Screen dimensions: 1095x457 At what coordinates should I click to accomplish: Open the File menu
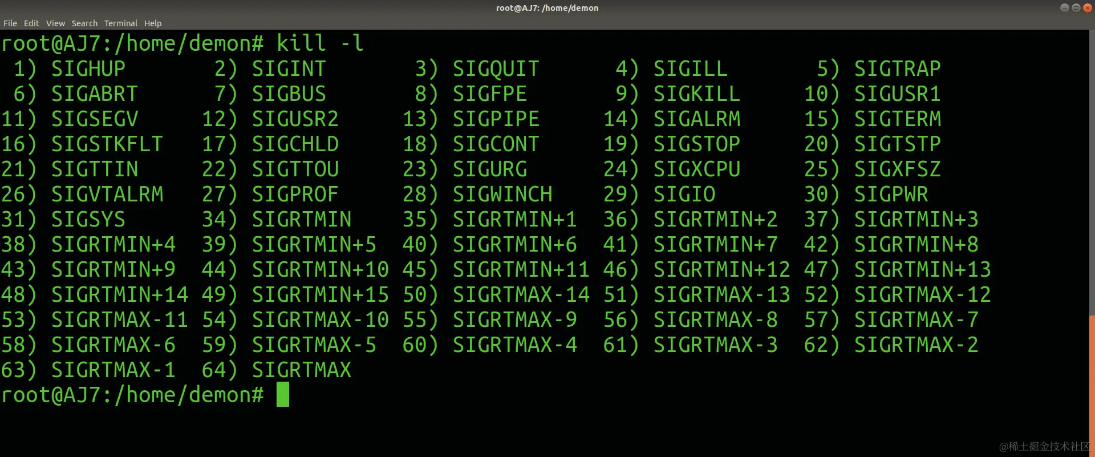[10, 23]
